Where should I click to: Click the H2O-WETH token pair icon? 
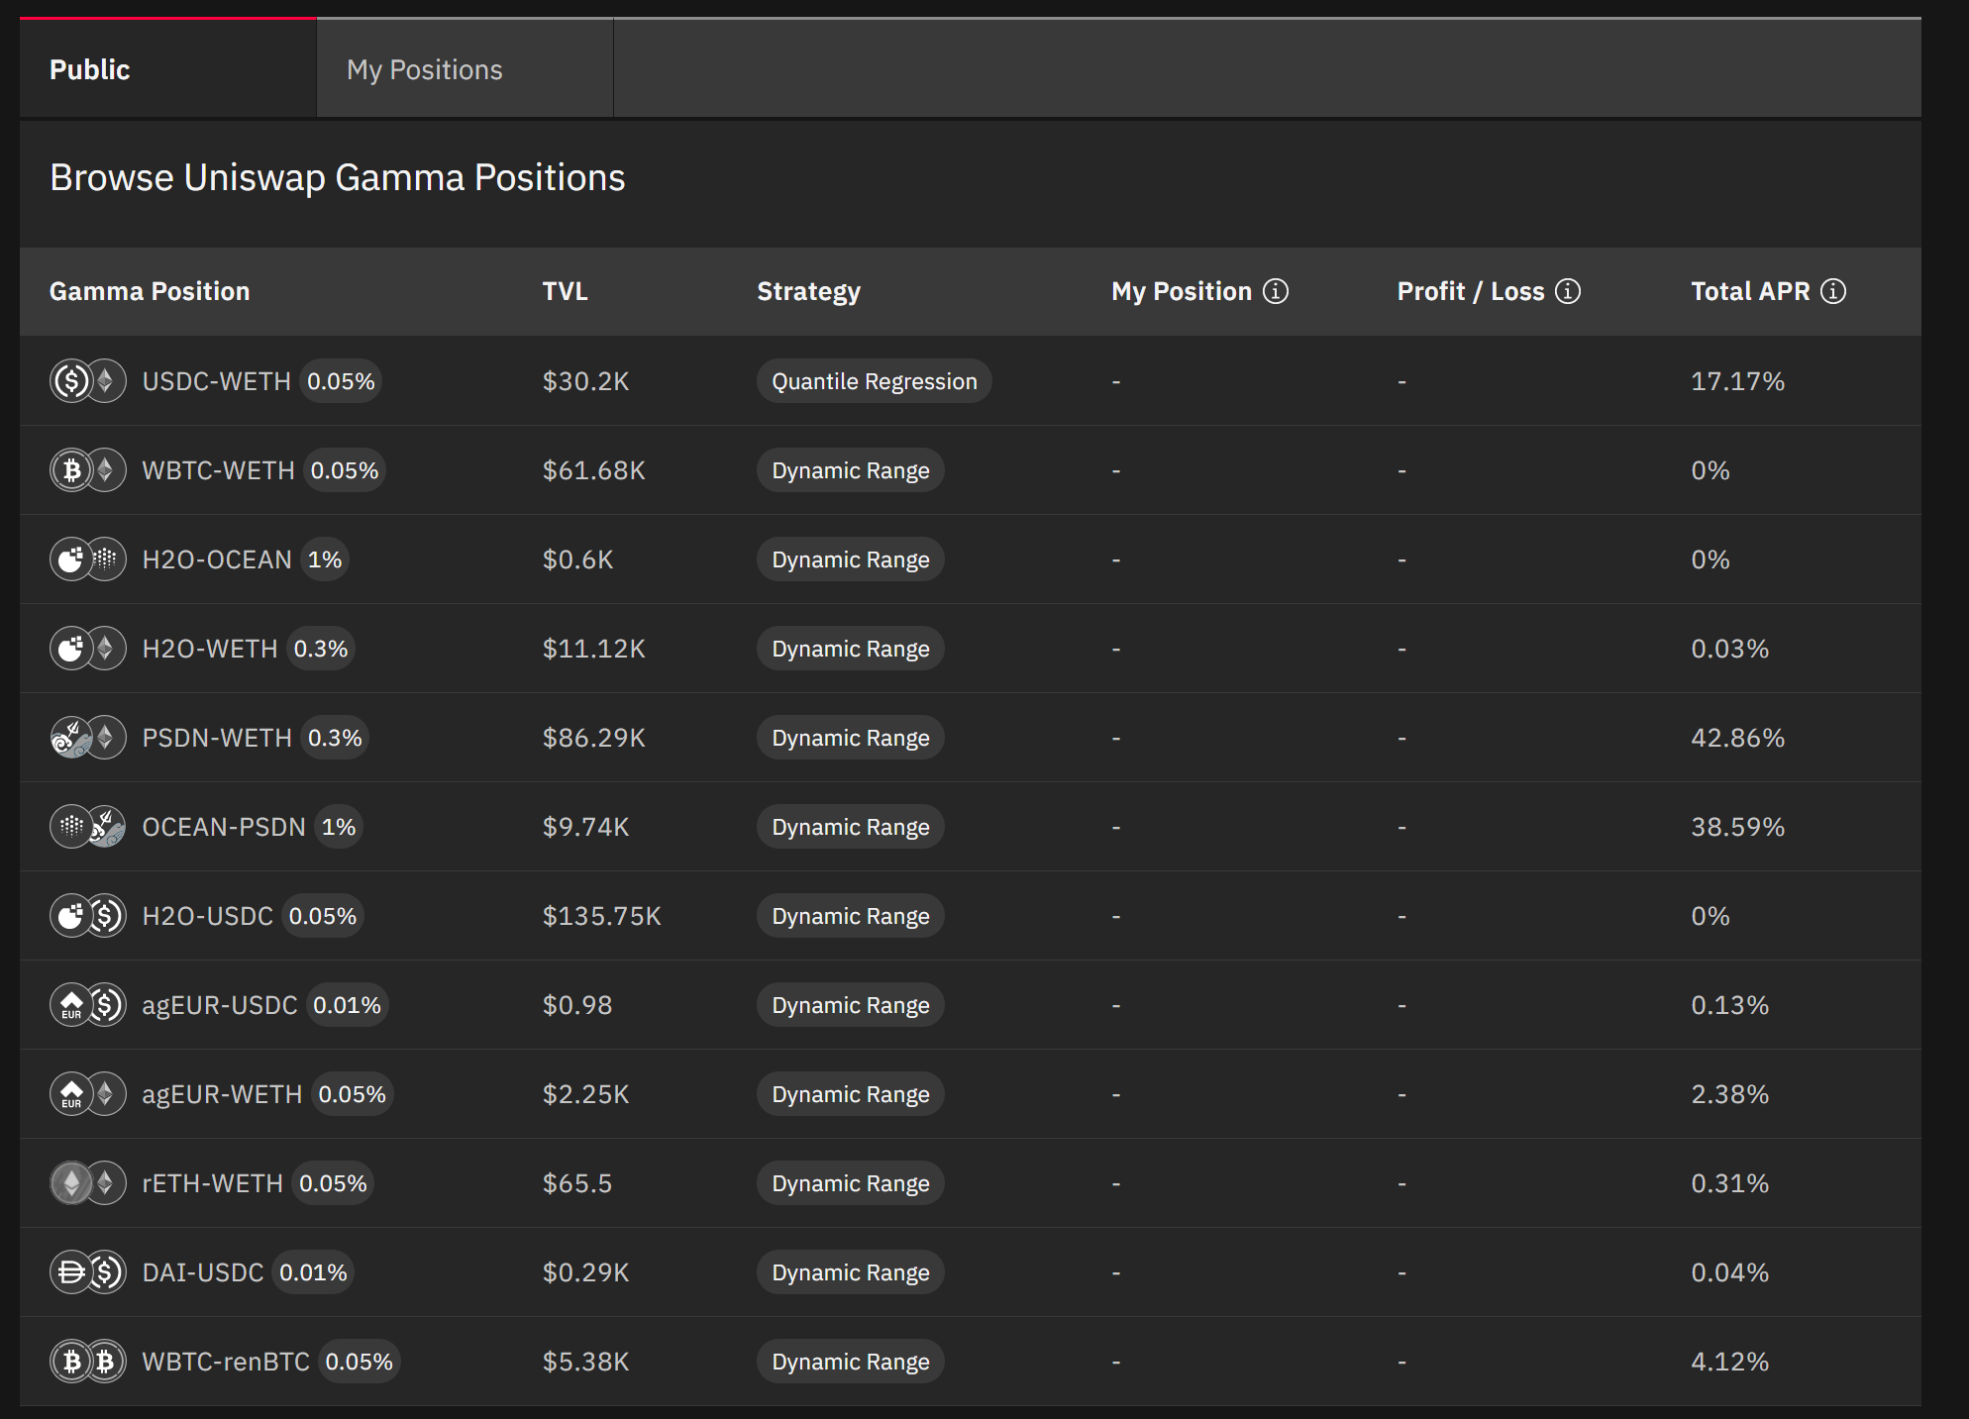(x=88, y=649)
